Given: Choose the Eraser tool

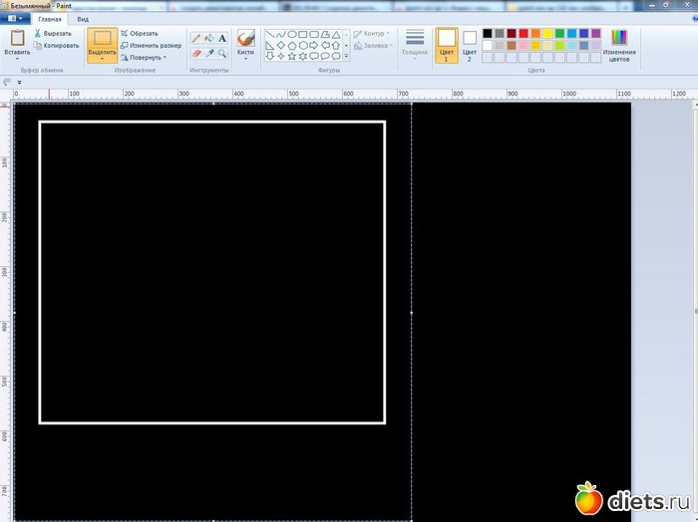Looking at the screenshot, I should [196, 52].
